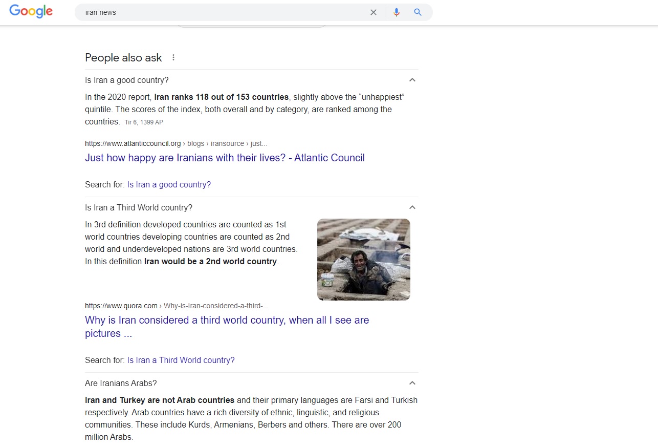Click bold text Iran ranks 118 out of 153 countries
The height and width of the screenshot is (447, 658).
click(x=221, y=97)
